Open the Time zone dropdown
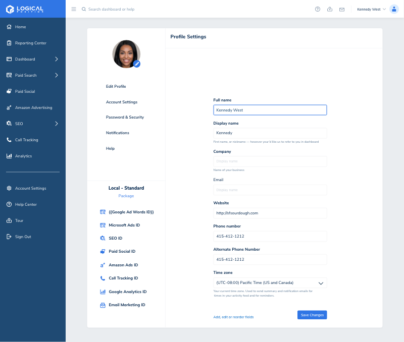Screen dimensions: 404x342 point(270,282)
